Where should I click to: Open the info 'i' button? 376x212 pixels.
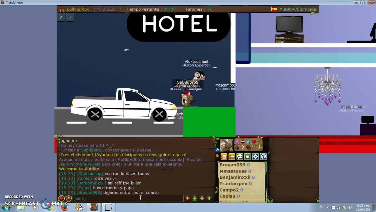pyautogui.click(x=70, y=17)
